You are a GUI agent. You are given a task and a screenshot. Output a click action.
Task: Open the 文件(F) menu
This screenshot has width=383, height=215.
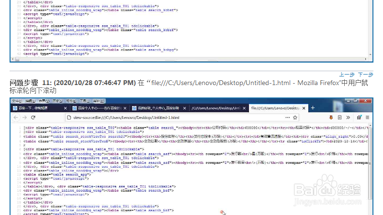pos(17,101)
